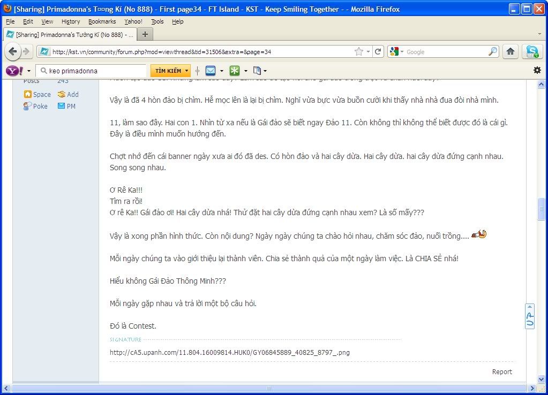Click the vertical scrollbar down arrow
This screenshot has width=548, height=395.
pyautogui.click(x=541, y=379)
